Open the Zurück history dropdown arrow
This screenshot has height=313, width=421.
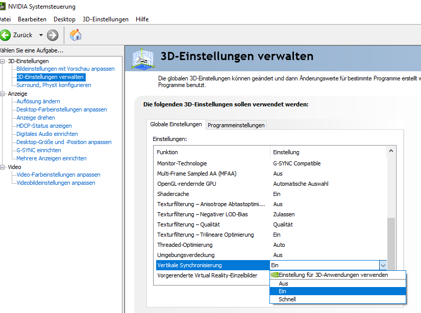(x=41, y=35)
